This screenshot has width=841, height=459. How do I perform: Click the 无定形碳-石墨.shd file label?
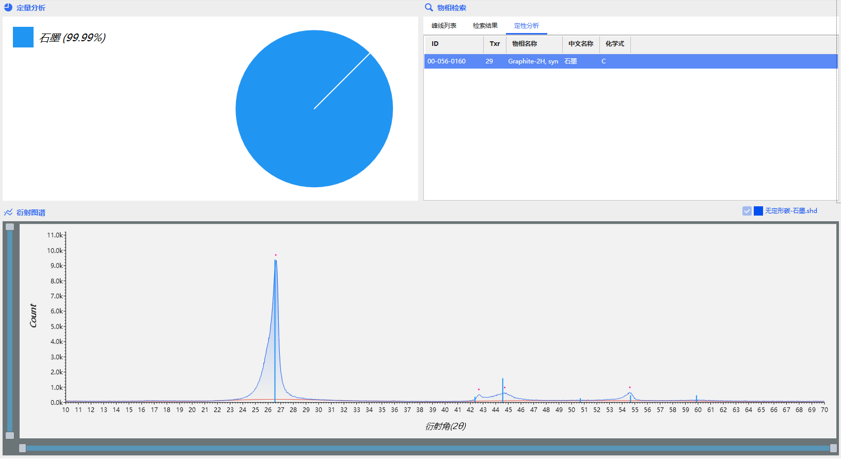coord(791,211)
